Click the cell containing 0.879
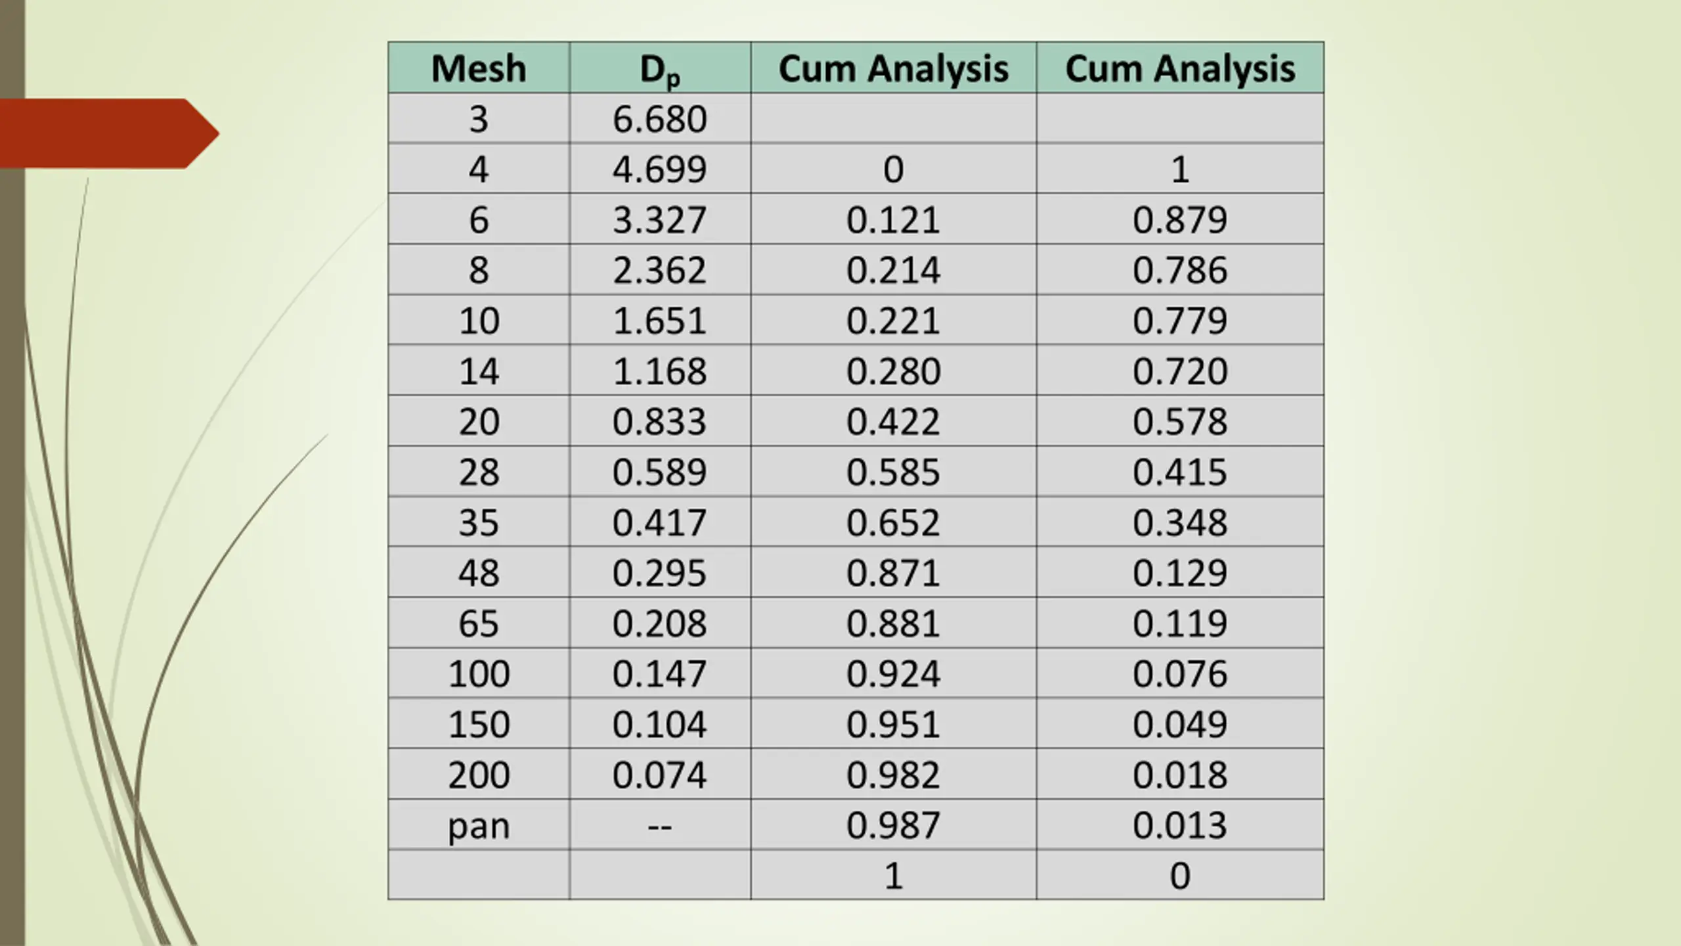The image size is (1681, 946). tap(1180, 219)
